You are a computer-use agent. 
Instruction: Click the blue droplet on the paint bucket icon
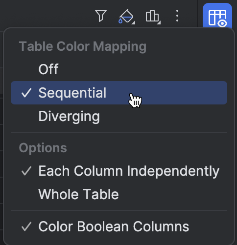click(120, 21)
